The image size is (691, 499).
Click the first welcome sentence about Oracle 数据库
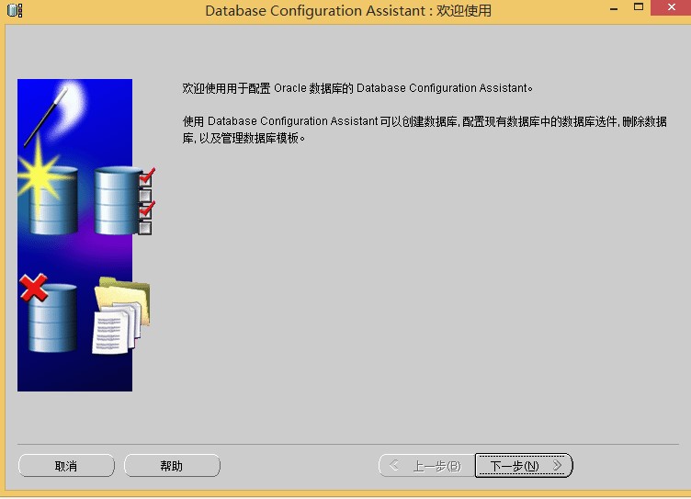(357, 88)
